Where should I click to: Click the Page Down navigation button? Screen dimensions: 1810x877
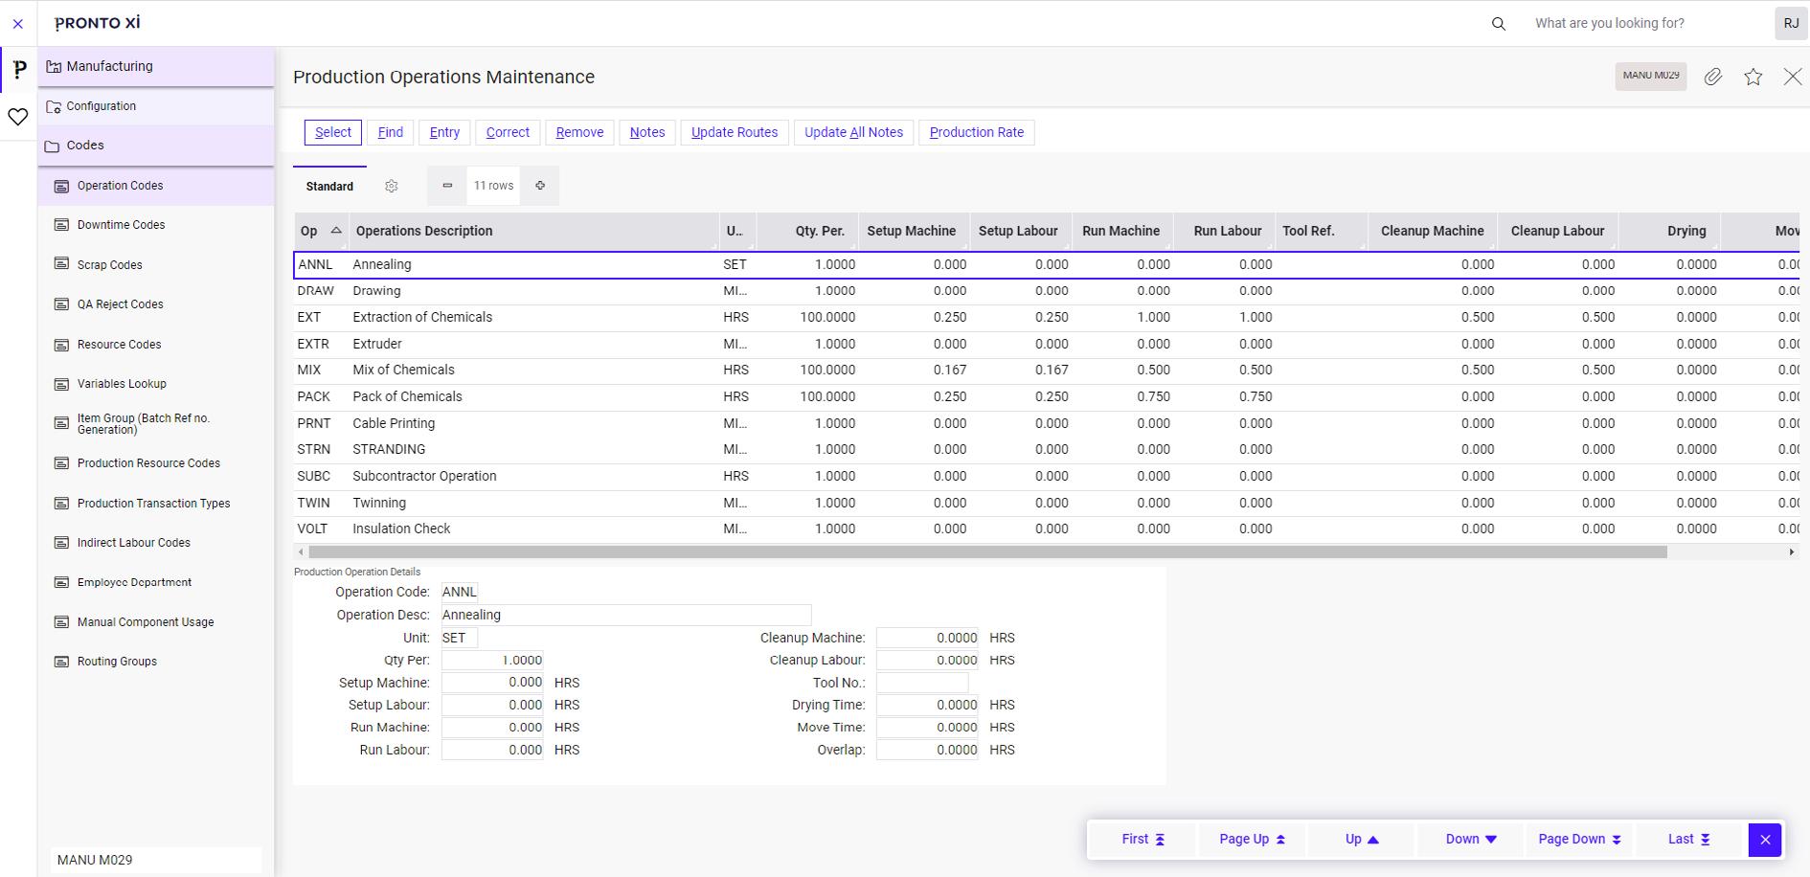pos(1579,840)
